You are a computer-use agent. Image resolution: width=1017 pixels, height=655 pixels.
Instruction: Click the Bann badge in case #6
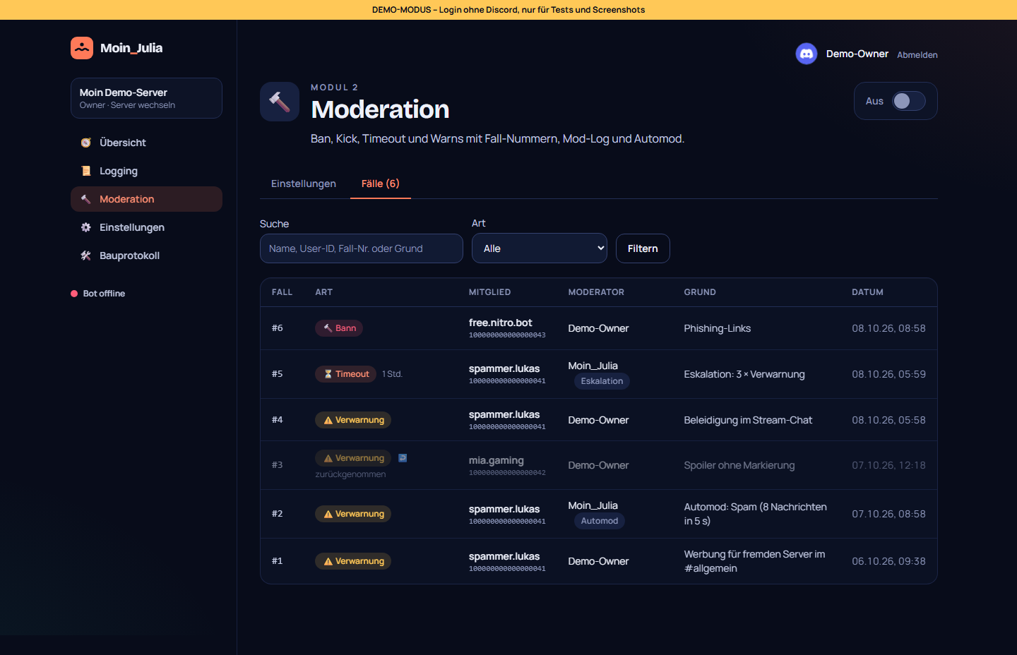[x=339, y=328]
